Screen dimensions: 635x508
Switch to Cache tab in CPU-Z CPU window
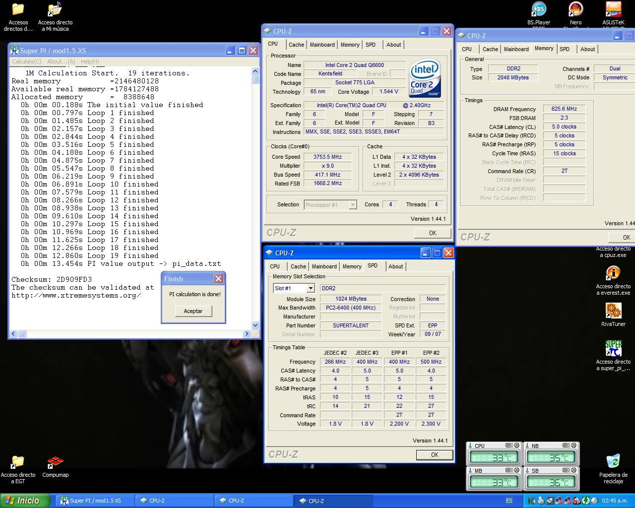[x=297, y=45]
